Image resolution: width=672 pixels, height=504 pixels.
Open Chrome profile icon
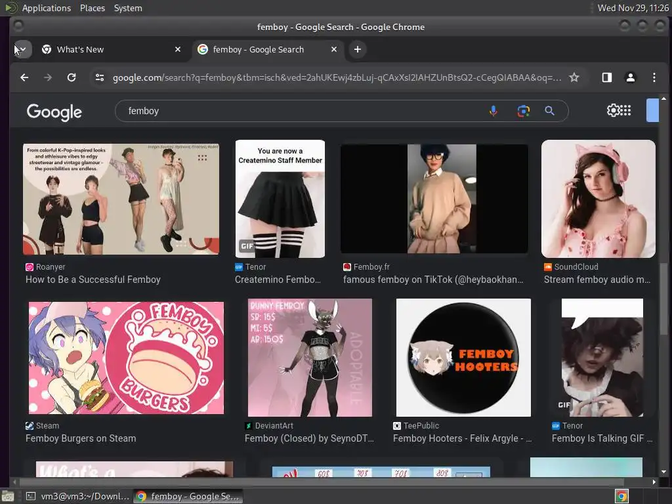click(x=631, y=77)
